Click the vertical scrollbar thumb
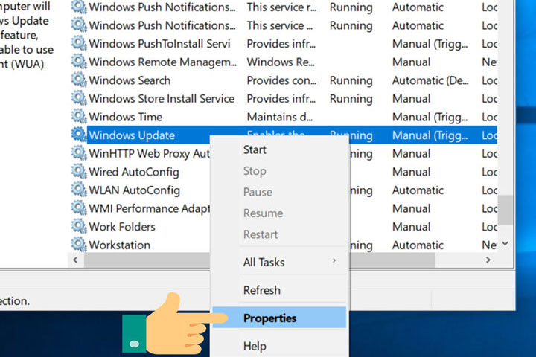This screenshot has height=357, width=536. [505, 210]
